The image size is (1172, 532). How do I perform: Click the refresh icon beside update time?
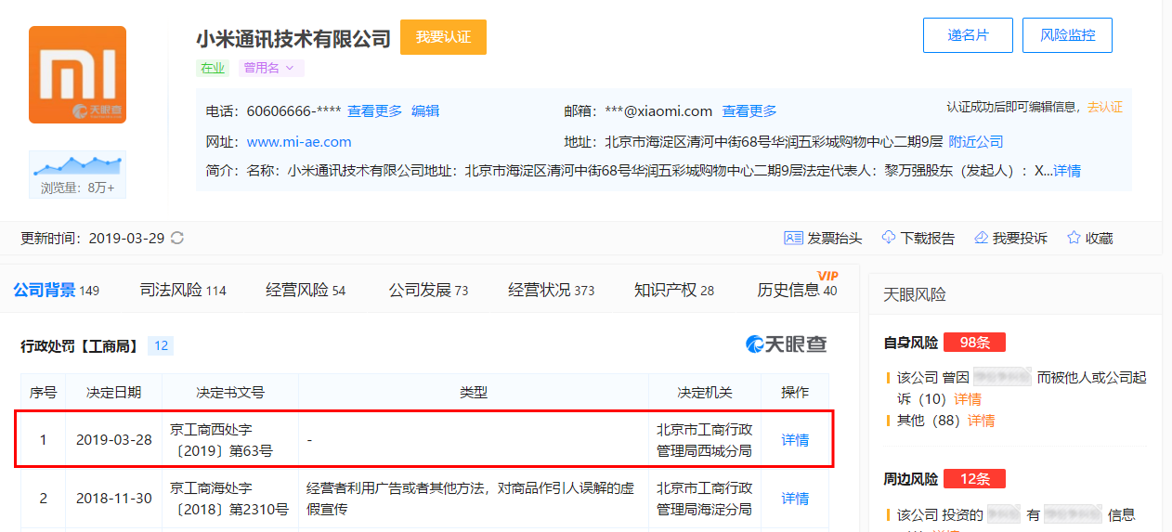pos(177,238)
